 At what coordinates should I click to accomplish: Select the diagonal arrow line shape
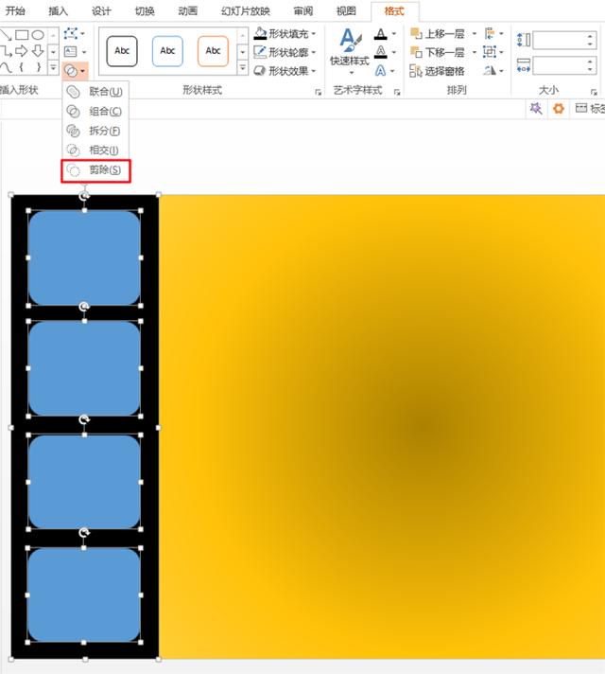(5, 34)
